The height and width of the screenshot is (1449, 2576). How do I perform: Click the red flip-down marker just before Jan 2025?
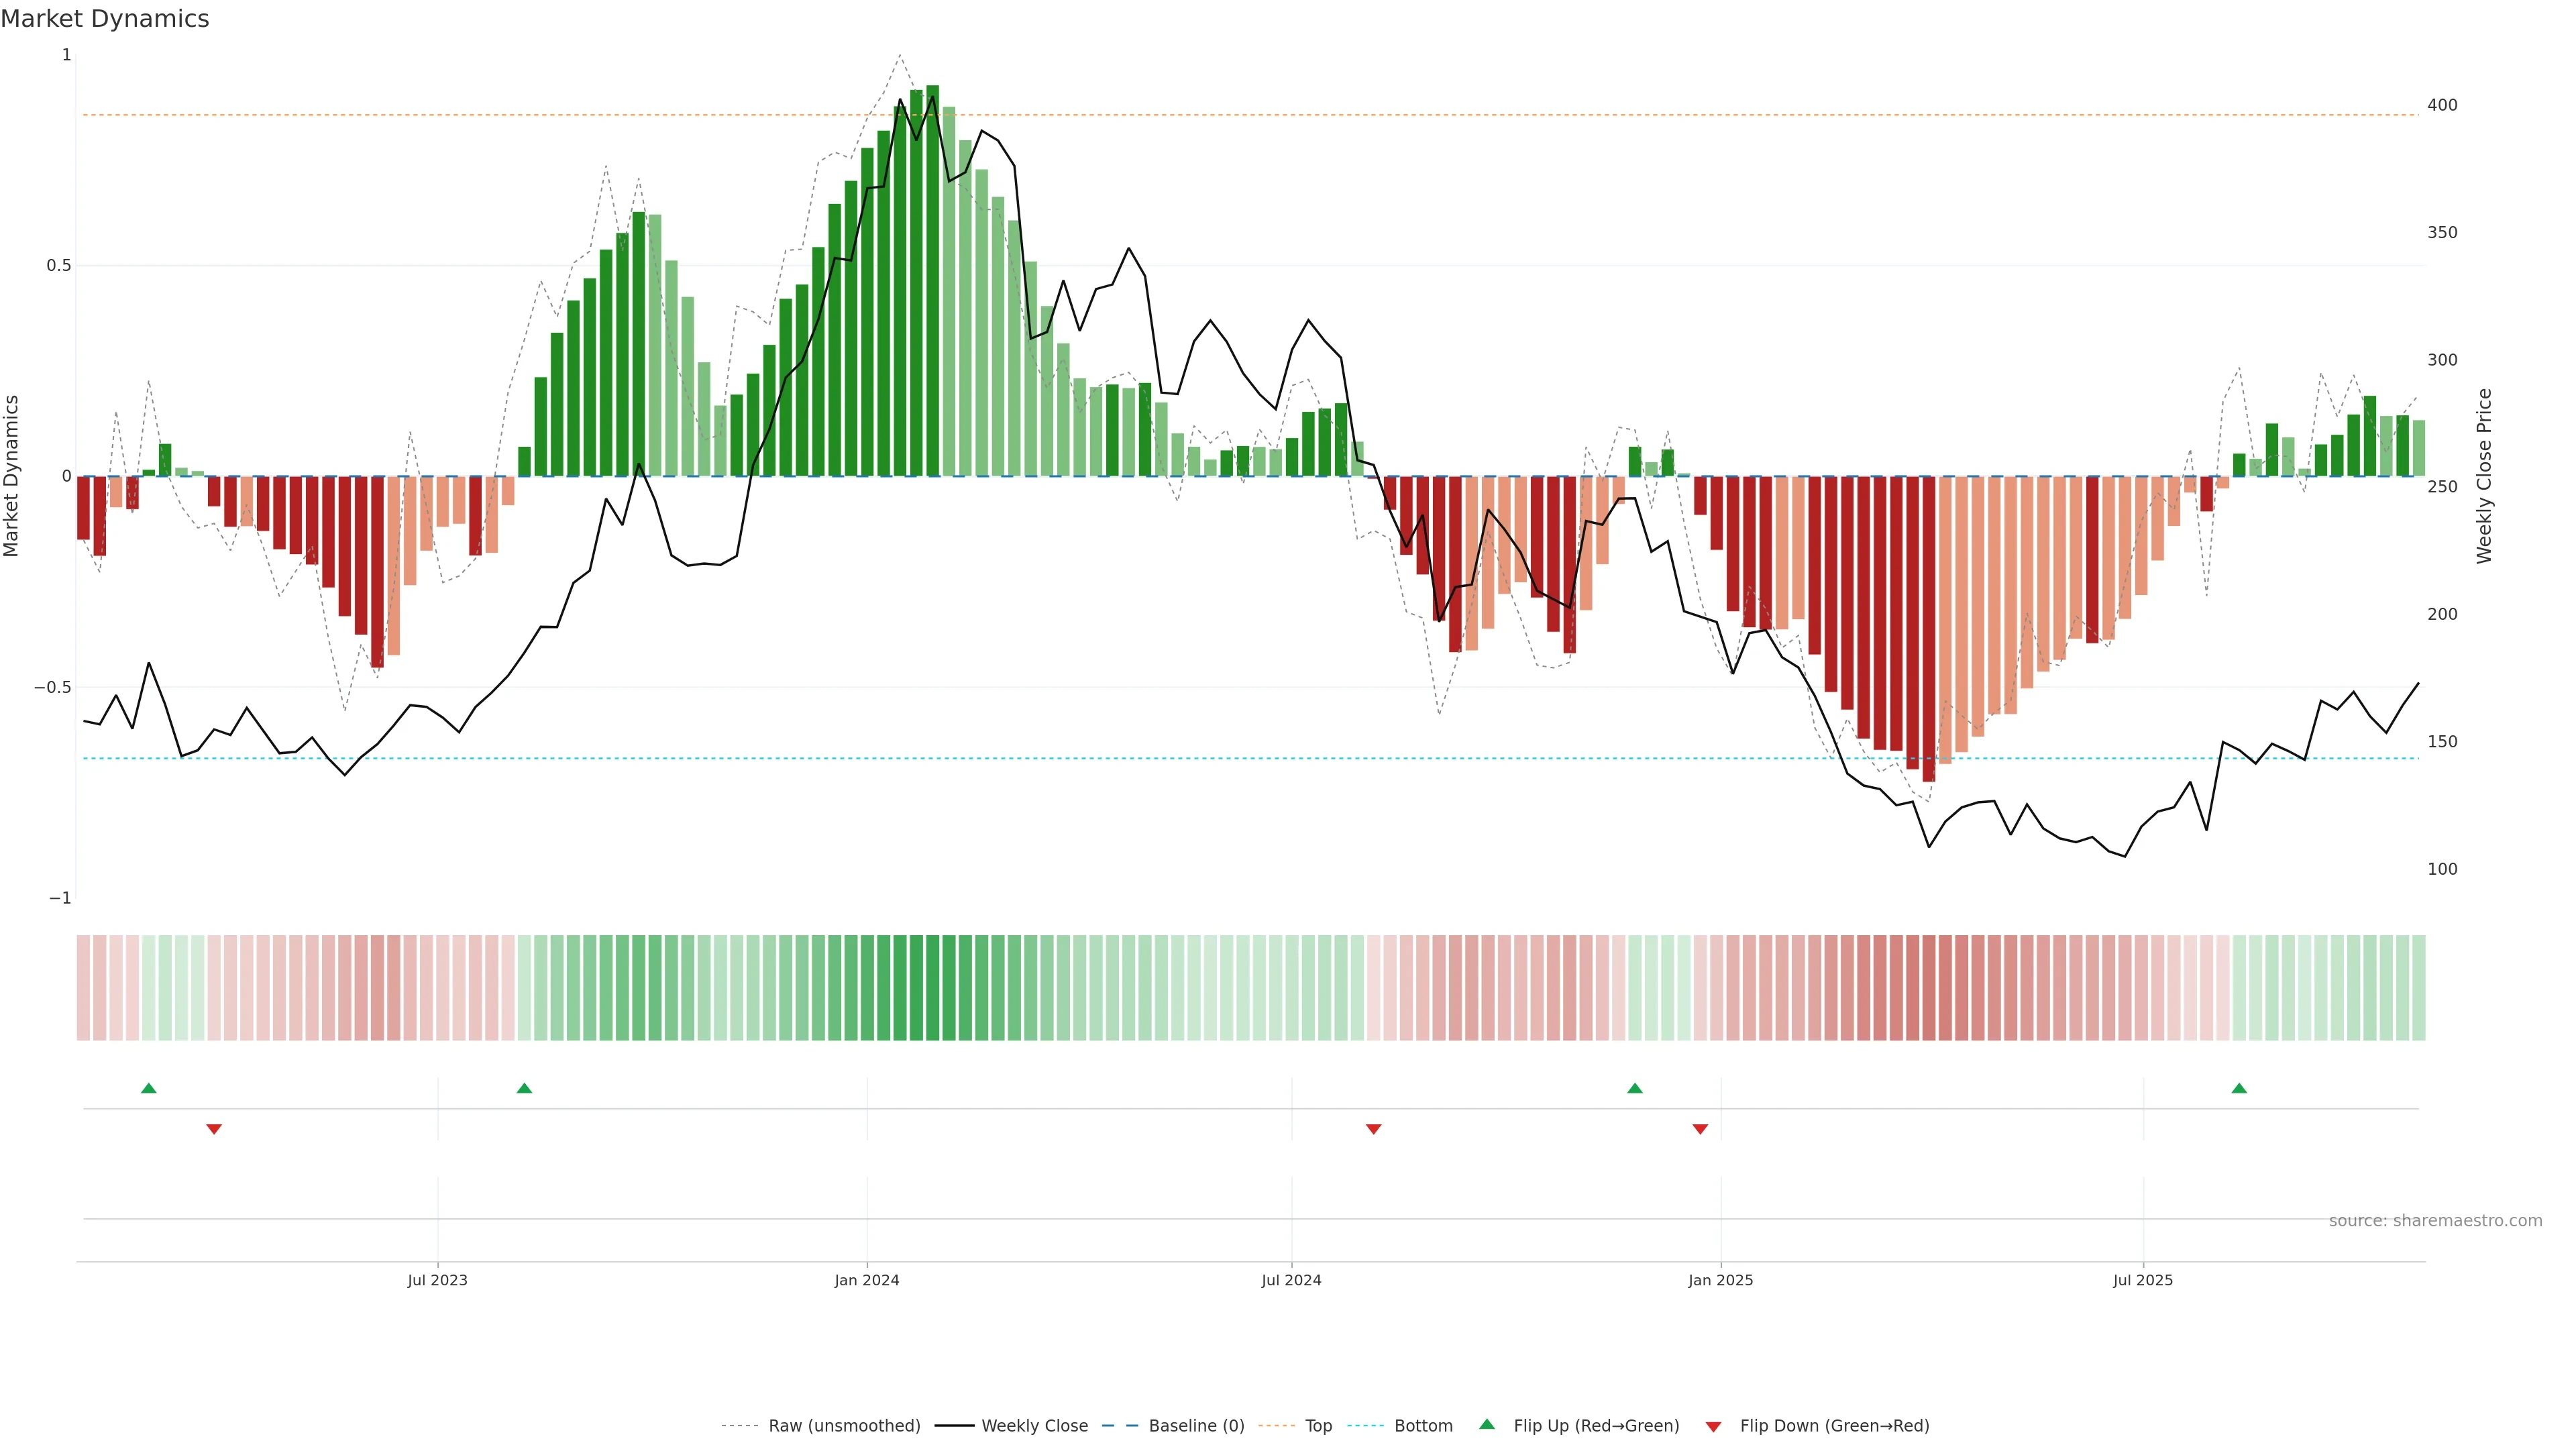click(x=1700, y=1129)
